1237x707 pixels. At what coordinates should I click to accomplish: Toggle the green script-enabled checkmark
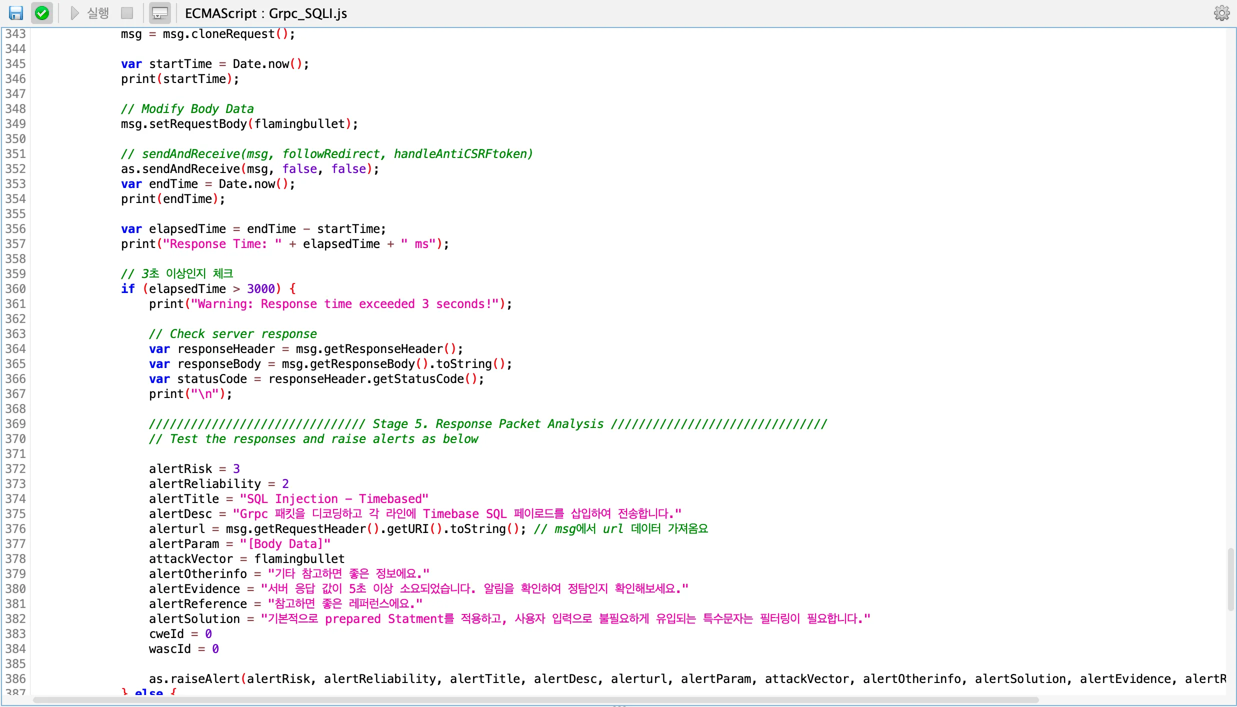pos(42,13)
